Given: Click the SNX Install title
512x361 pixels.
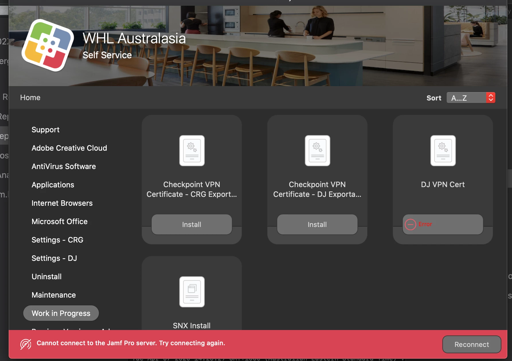Looking at the screenshot, I should click(192, 326).
